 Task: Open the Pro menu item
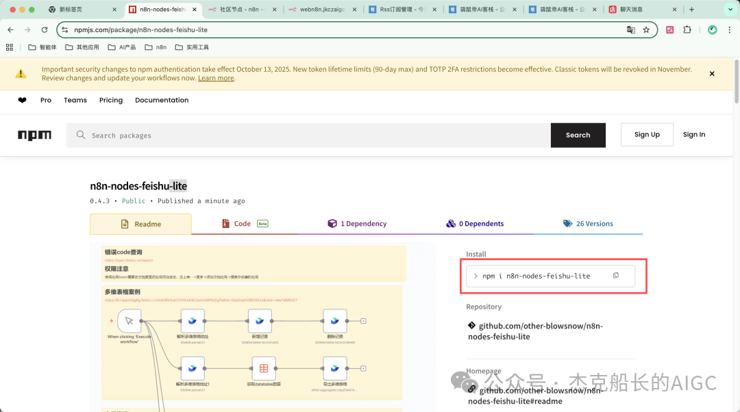46,100
